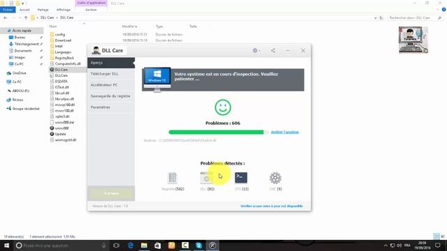Image resolution: width=447 pixels, height=251 pixels.
Task: Click the SYS problems terminal icon (13)
Action: (241, 178)
